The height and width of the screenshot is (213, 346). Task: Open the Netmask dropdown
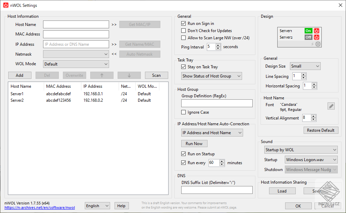click(76, 54)
